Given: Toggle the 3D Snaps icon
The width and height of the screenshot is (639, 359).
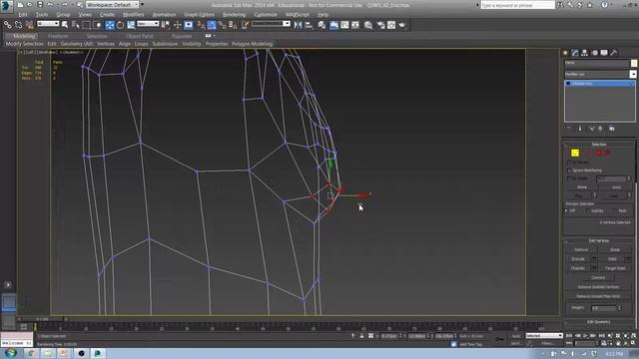Looking at the screenshot, I should [201, 25].
